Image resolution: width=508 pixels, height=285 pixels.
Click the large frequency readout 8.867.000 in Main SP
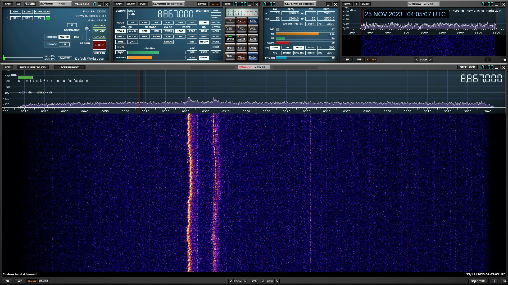coord(481,78)
